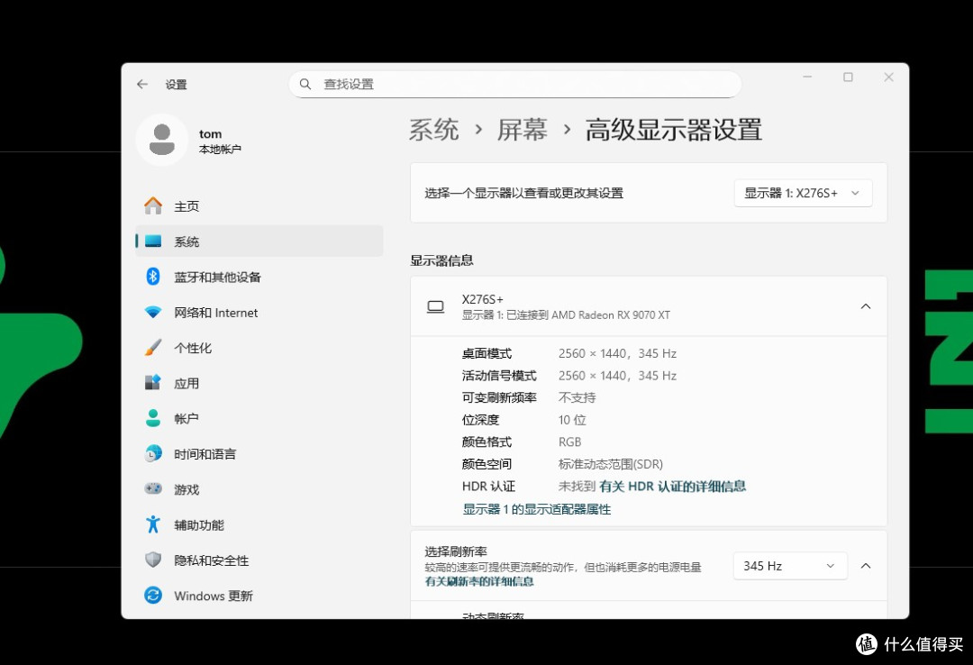Click the back arrow in Settings
This screenshot has width=973, height=665.
point(142,84)
